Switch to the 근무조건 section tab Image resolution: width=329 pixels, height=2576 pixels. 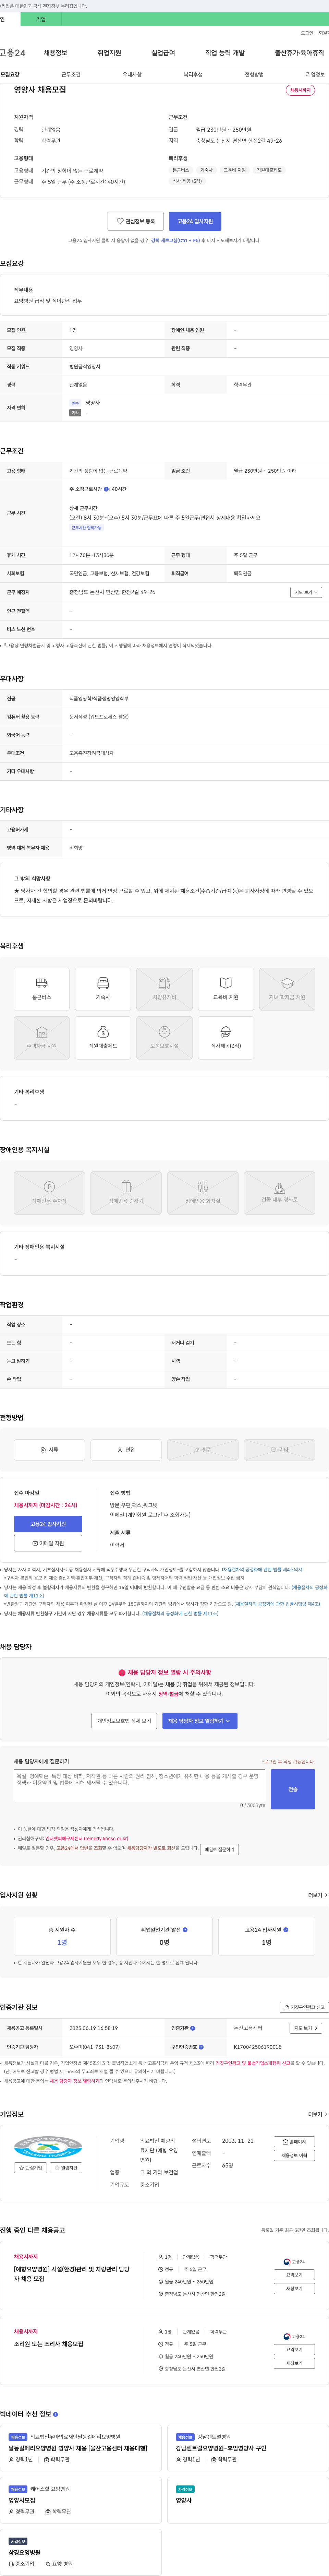click(x=71, y=75)
